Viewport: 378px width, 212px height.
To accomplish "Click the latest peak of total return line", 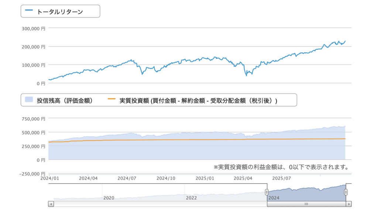I will 345,41.
